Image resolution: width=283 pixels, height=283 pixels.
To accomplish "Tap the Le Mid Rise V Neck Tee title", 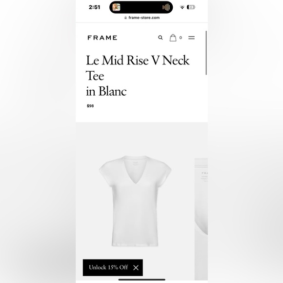I will coord(138,68).
